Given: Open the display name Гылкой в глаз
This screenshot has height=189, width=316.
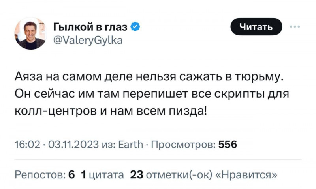Looking at the screenshot, I should pos(90,27).
